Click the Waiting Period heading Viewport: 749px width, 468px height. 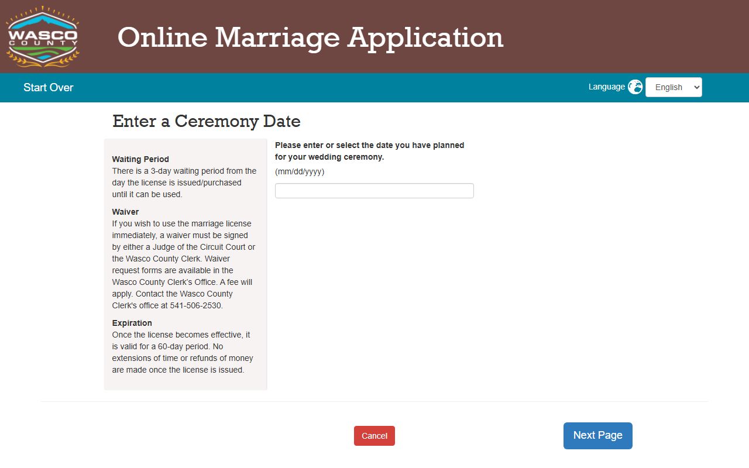140,159
